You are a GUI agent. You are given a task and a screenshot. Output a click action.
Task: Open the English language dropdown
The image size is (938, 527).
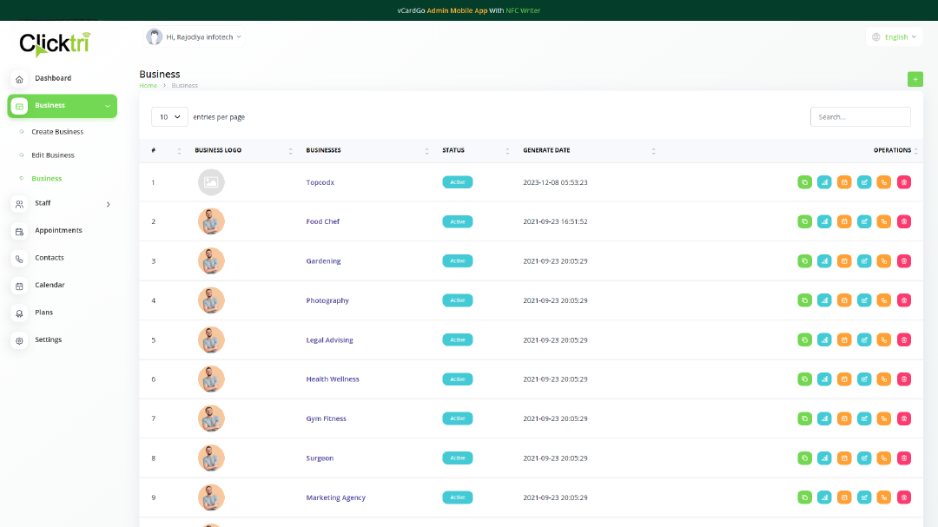tap(895, 37)
